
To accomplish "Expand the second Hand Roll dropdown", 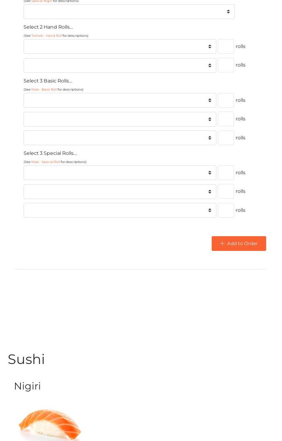I will [120, 65].
